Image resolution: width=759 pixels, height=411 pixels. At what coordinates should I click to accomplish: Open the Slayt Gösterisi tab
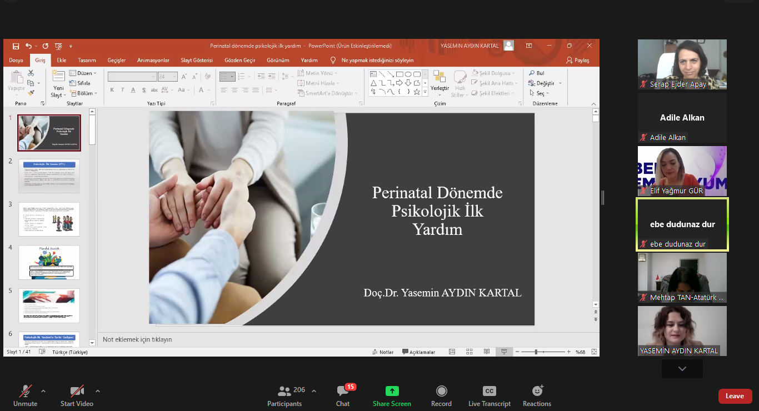pos(197,60)
